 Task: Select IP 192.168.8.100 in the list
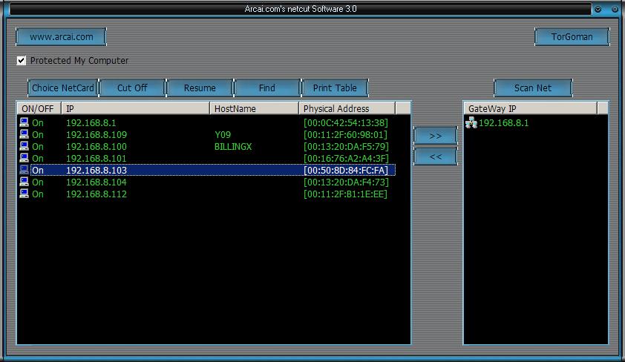(96, 147)
